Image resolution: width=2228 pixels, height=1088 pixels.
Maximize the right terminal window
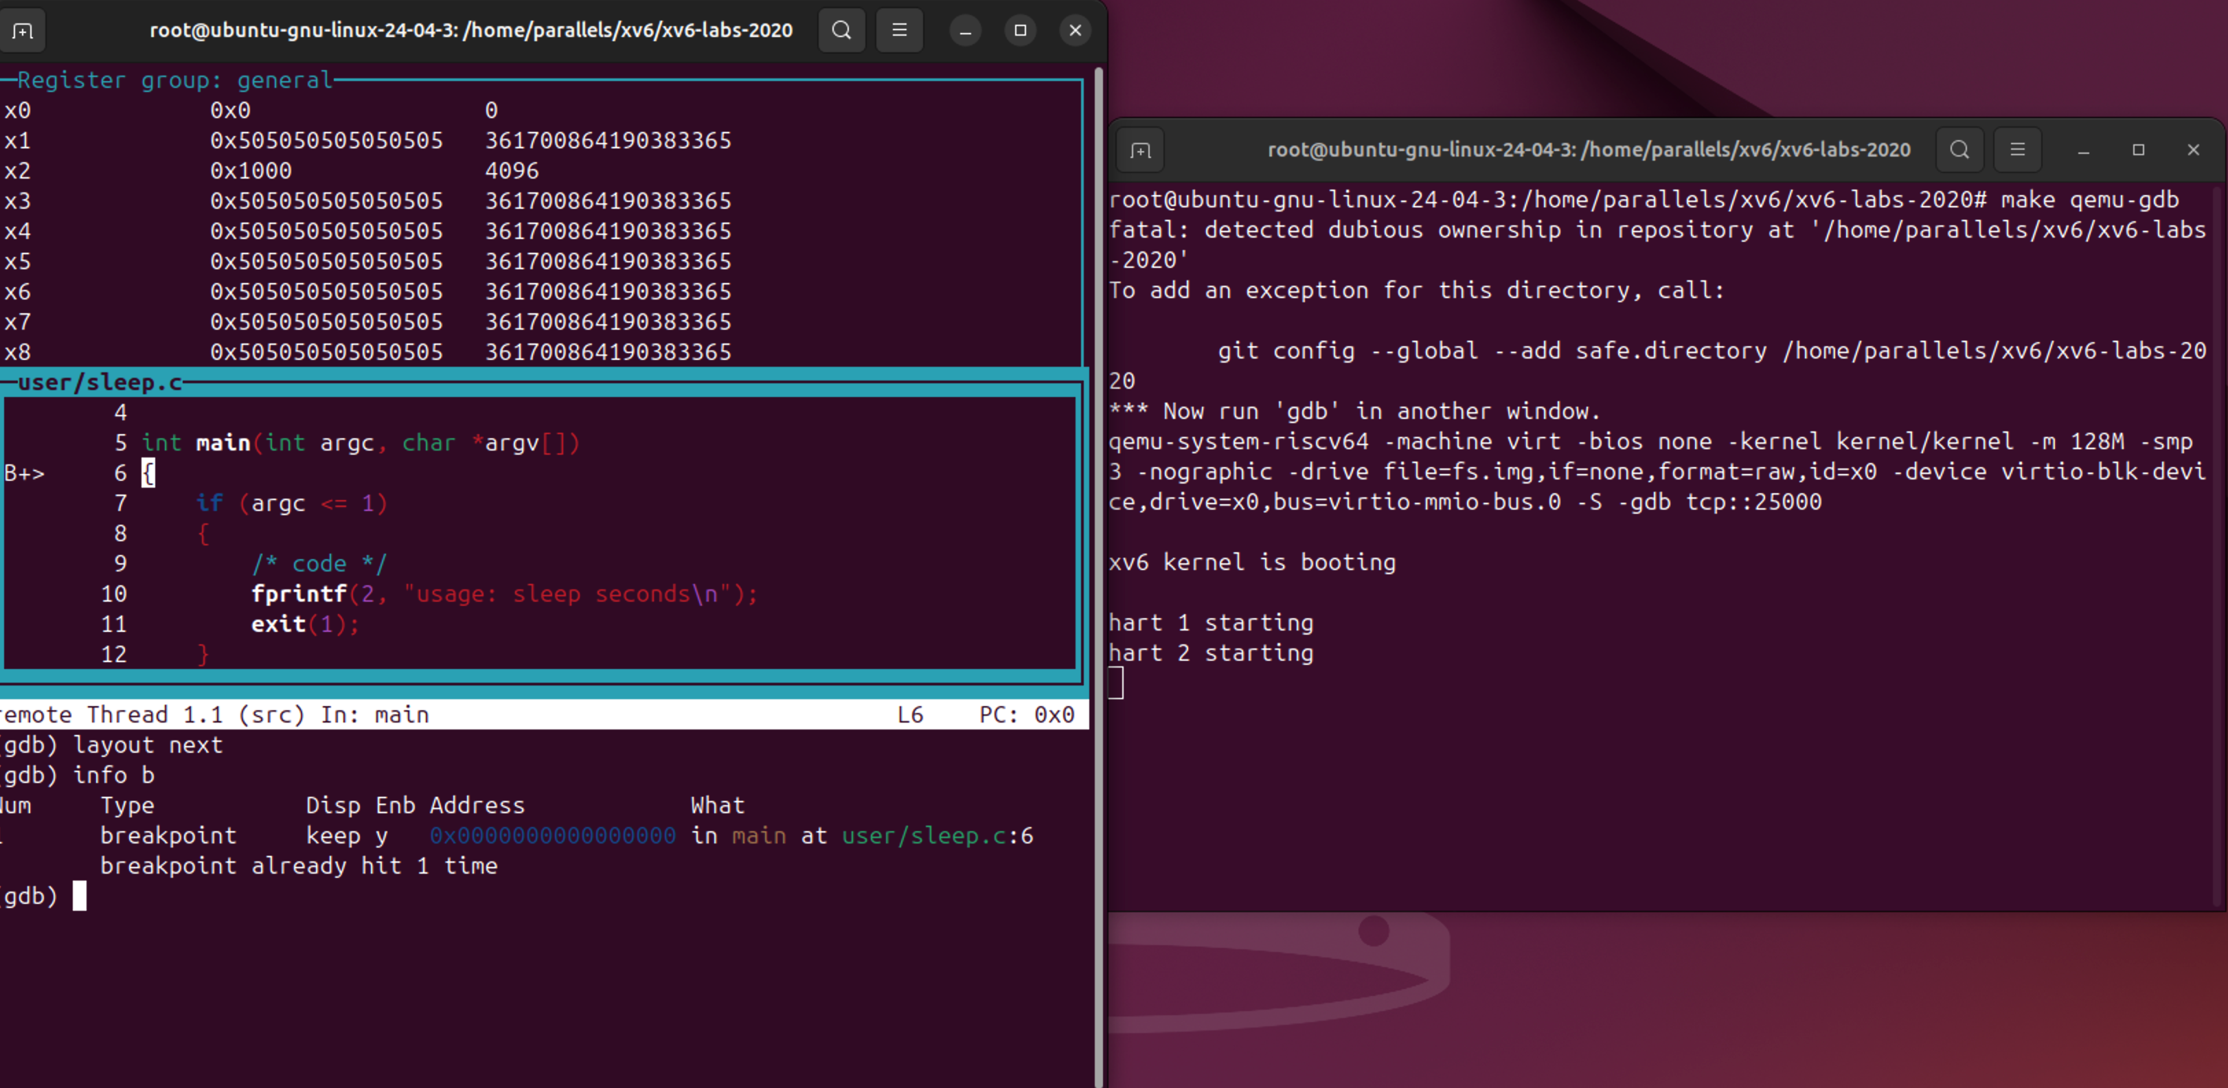(2138, 150)
